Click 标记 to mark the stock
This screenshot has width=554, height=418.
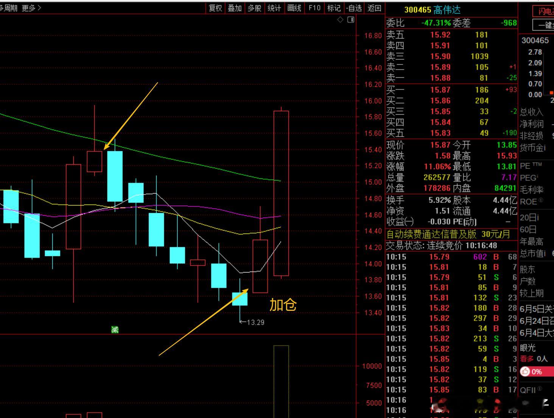334,8
